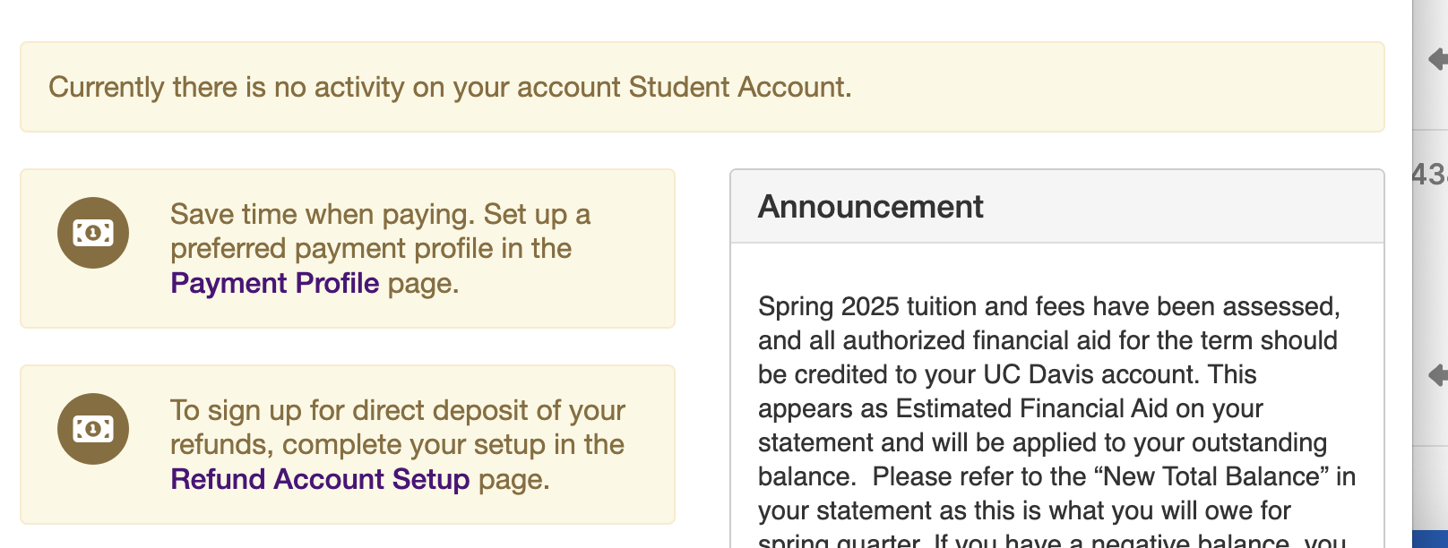
Task: Click the no activity alert banner
Action: tap(702, 87)
